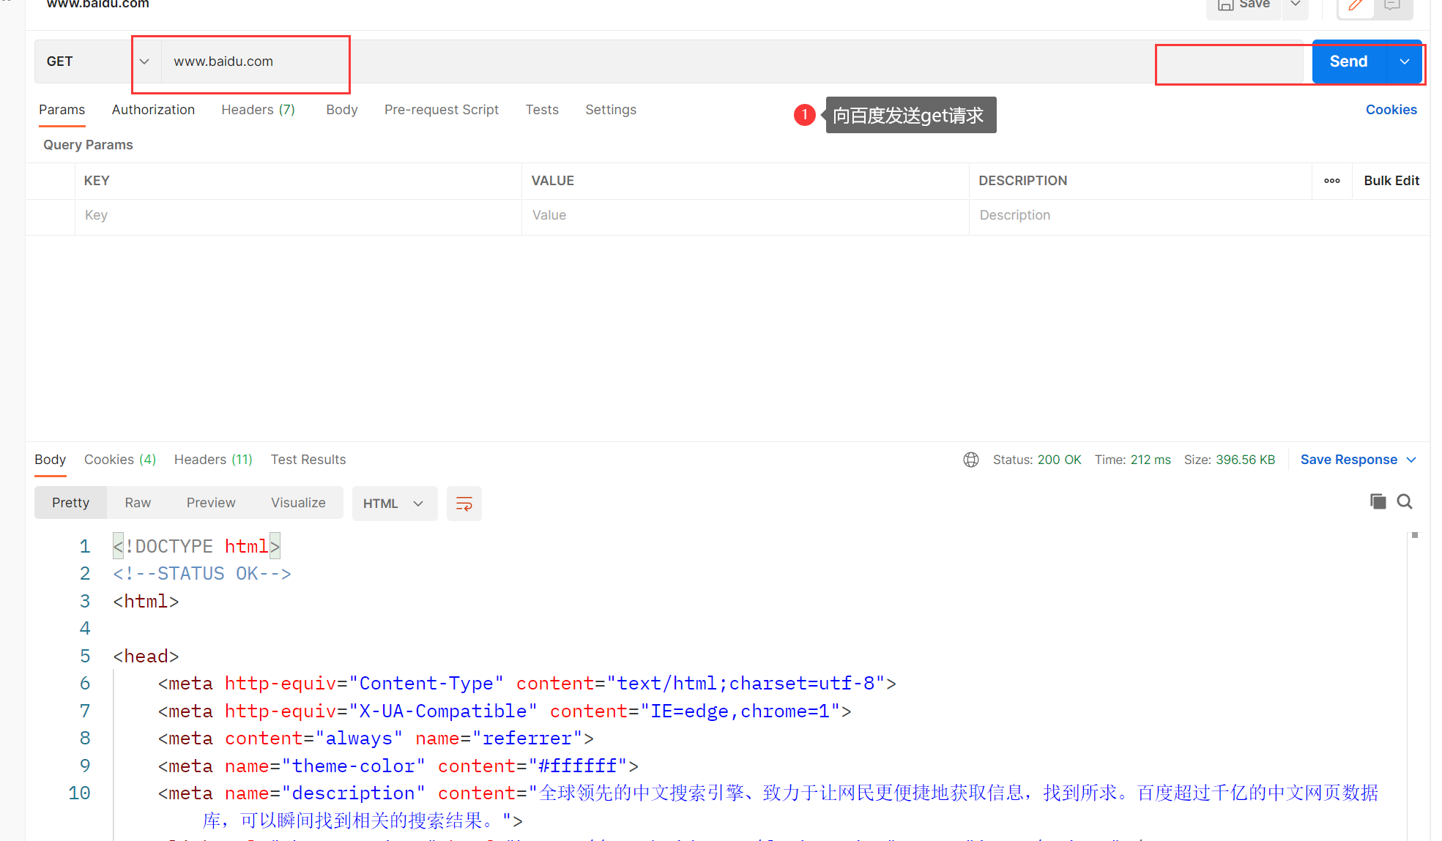
Task: Click the "Time: 212 ms" text
Action: point(1133,460)
